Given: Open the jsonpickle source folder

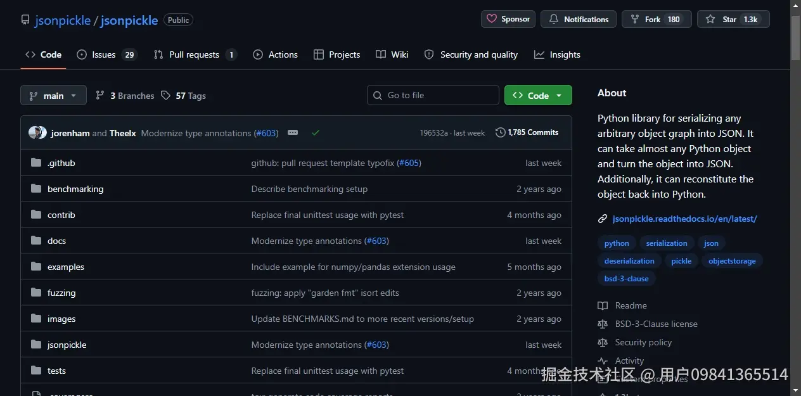Looking at the screenshot, I should 67,345.
